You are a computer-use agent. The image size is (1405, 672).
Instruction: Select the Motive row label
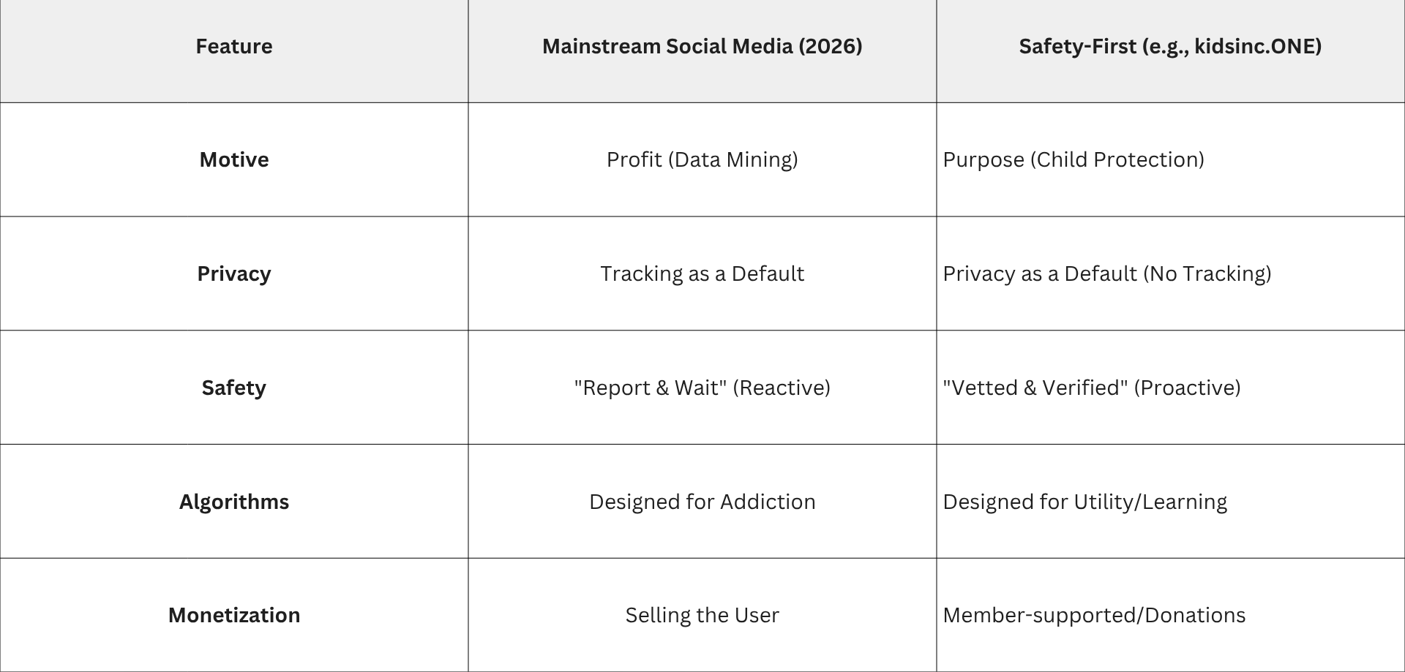tap(234, 159)
